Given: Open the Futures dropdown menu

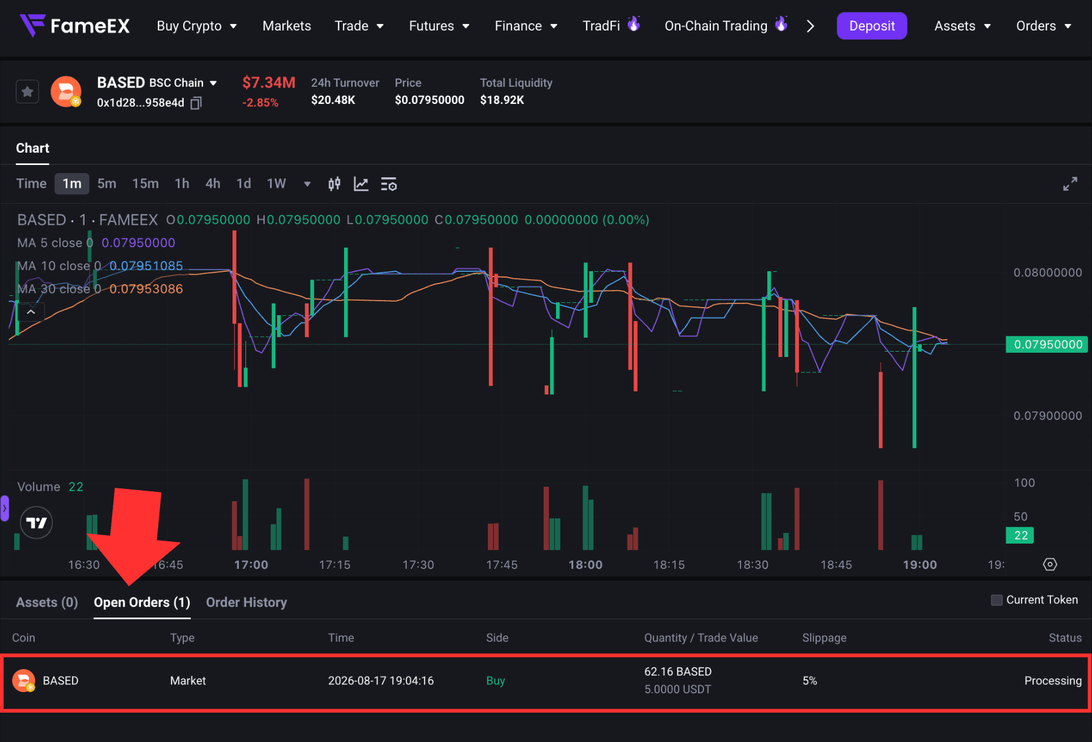Looking at the screenshot, I should pyautogui.click(x=439, y=26).
